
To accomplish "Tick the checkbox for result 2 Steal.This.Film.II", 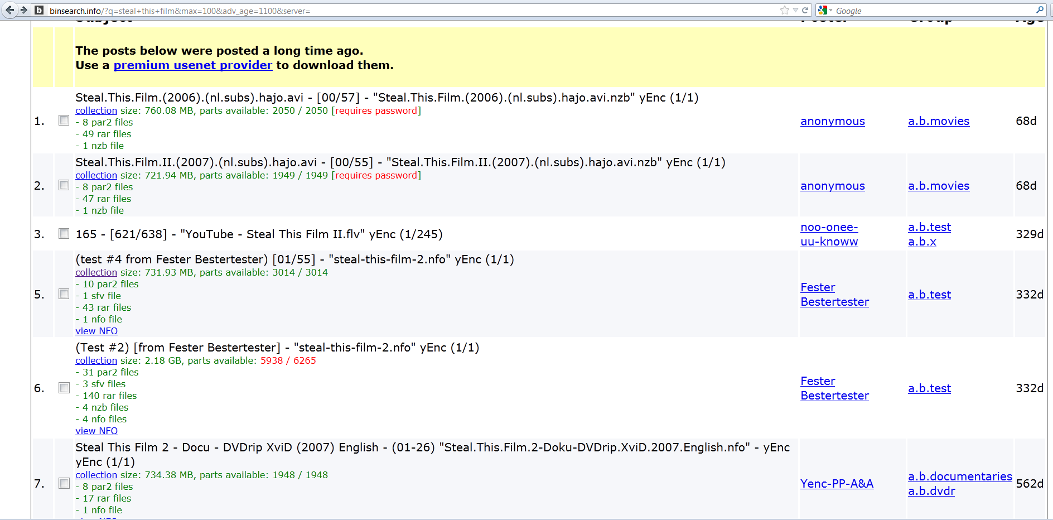I will click(64, 185).
